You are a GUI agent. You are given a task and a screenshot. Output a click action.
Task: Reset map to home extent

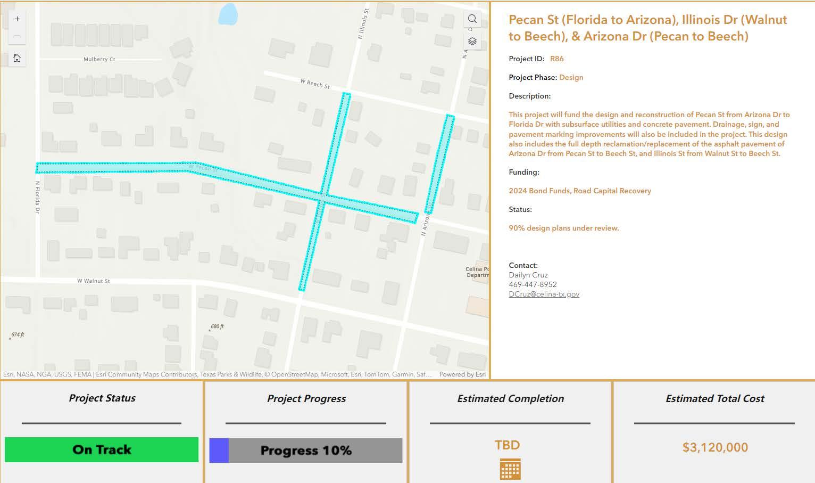click(x=17, y=58)
